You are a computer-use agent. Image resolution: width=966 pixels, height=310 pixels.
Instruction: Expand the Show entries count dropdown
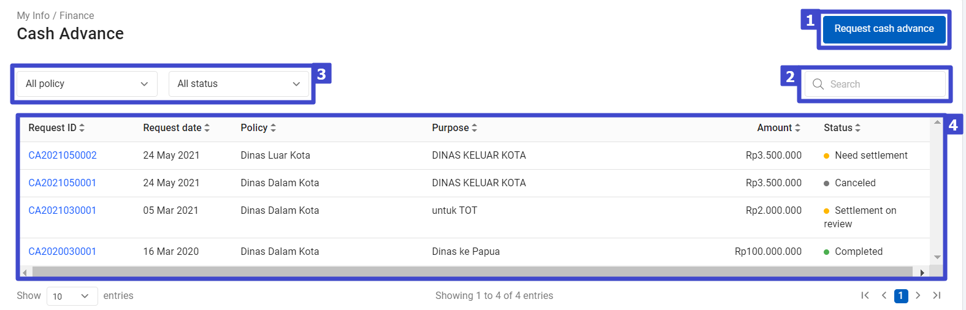click(72, 296)
